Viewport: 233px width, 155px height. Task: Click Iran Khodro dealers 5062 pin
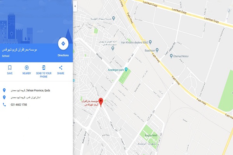(150, 42)
